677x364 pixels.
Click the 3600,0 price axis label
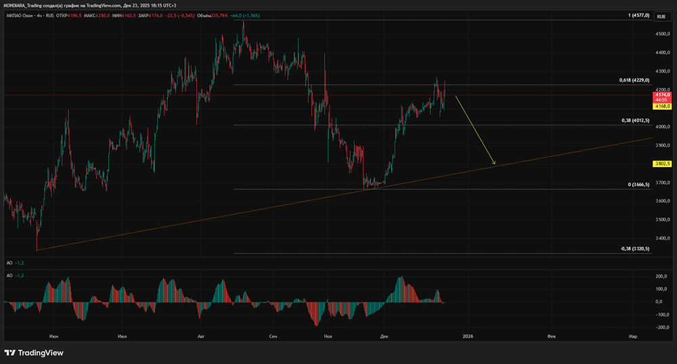(x=662, y=201)
